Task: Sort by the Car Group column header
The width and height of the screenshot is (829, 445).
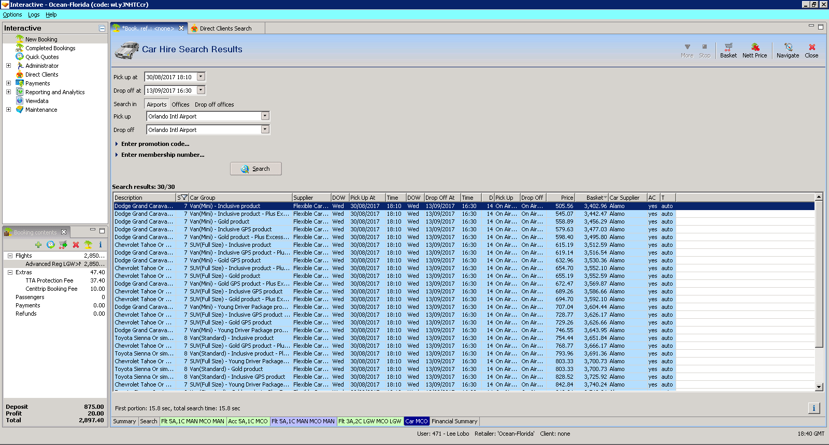Action: coord(240,198)
